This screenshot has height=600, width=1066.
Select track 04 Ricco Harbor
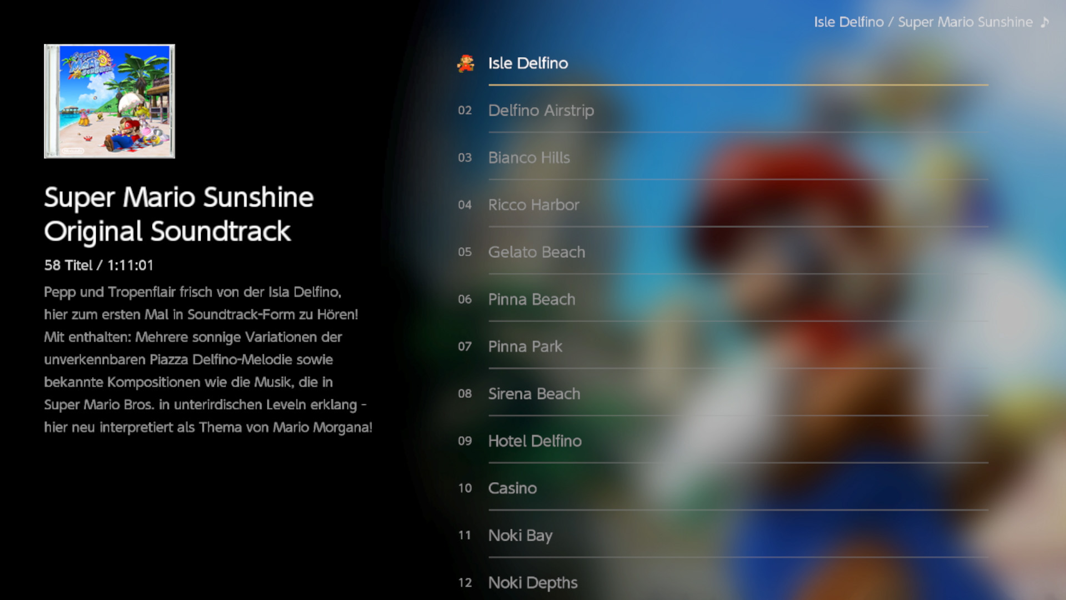[533, 205]
